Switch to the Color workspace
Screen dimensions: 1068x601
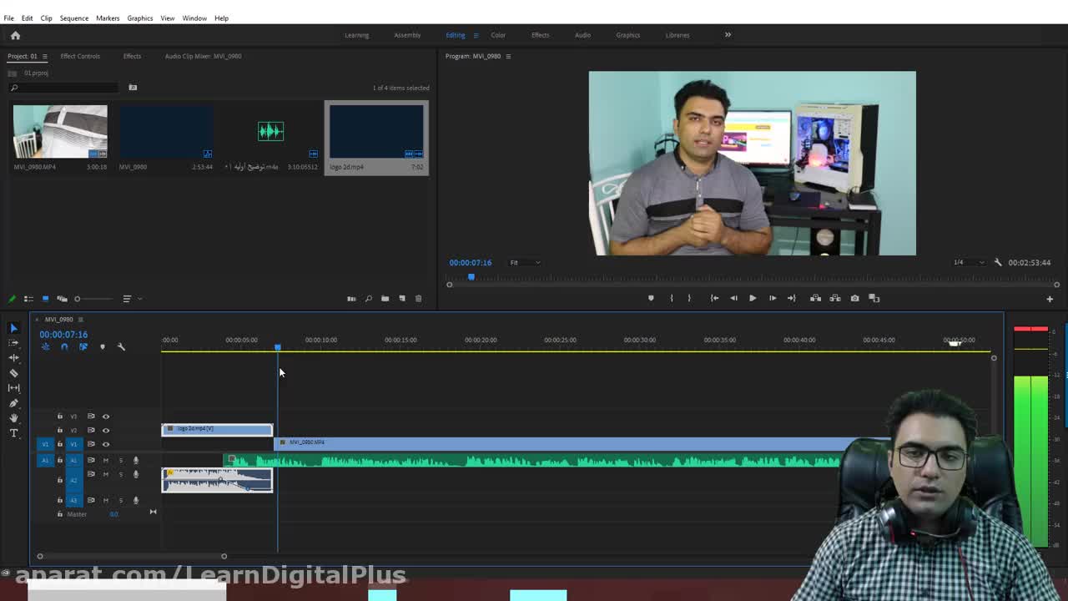(x=498, y=35)
